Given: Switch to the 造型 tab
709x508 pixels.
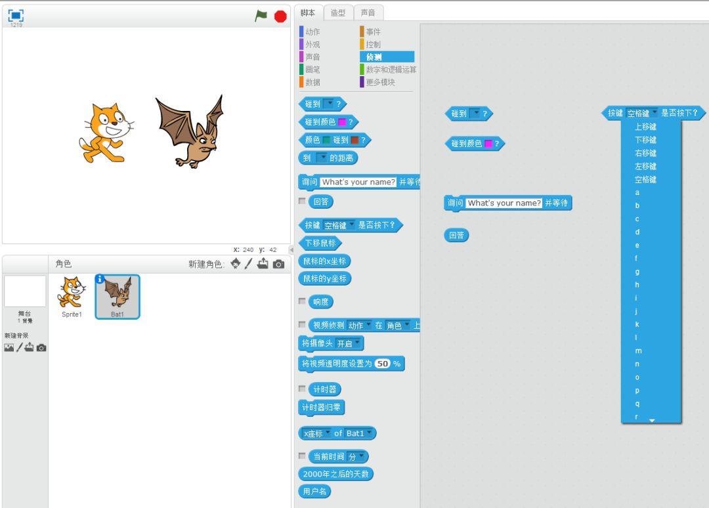Looking at the screenshot, I should (x=338, y=12).
